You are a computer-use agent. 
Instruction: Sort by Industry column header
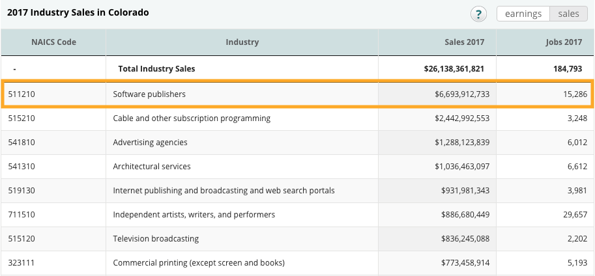click(242, 42)
